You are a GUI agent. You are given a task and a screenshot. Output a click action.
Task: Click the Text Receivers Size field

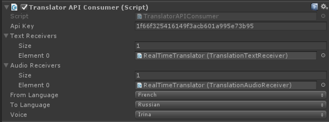coord(230,46)
